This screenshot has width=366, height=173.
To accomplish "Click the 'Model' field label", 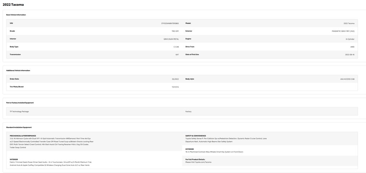I will [x=188, y=23].
